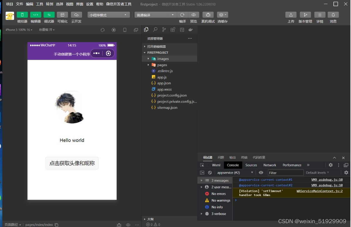Open the file explorer icon
The image size is (351, 227).
tap(146, 30)
